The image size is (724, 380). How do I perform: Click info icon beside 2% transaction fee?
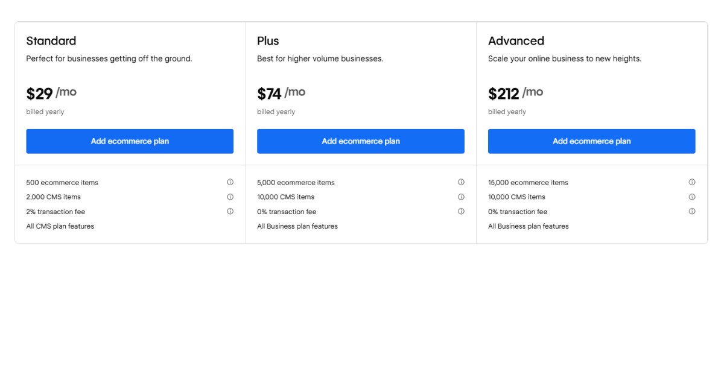tap(230, 212)
